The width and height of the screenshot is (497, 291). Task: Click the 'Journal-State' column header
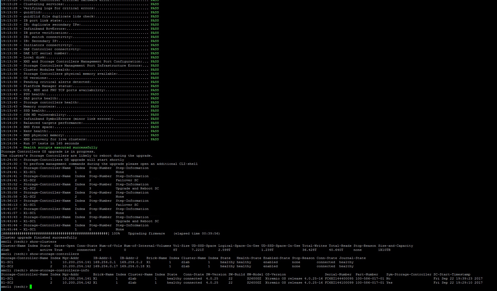(352, 258)
